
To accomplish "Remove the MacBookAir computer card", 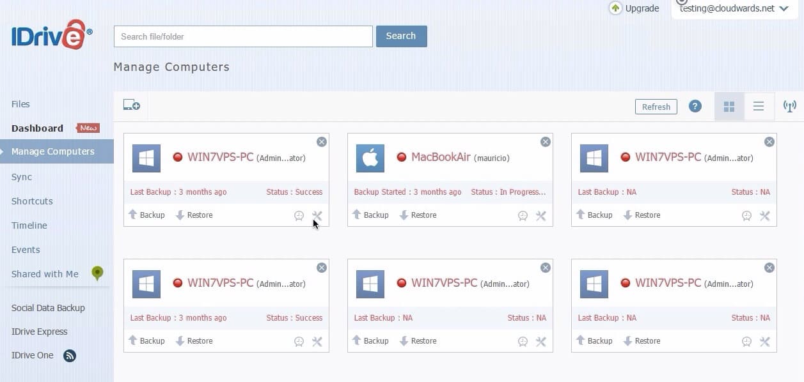I will (x=546, y=142).
